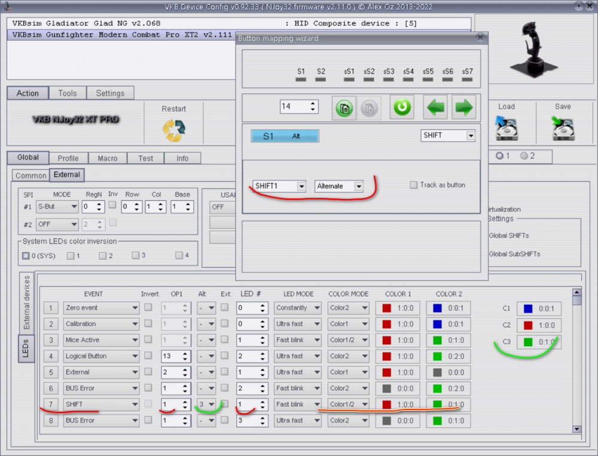Click the Save disk icon

click(x=563, y=128)
